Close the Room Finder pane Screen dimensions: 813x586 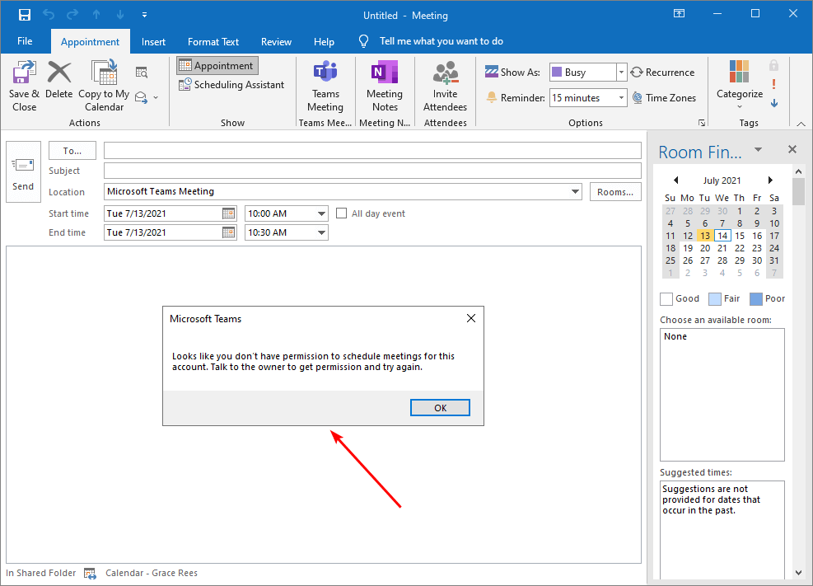pyautogui.click(x=792, y=149)
